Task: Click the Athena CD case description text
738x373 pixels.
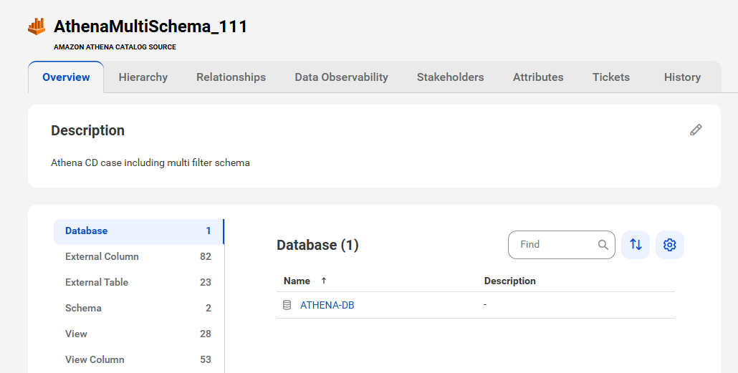Action: (150, 163)
